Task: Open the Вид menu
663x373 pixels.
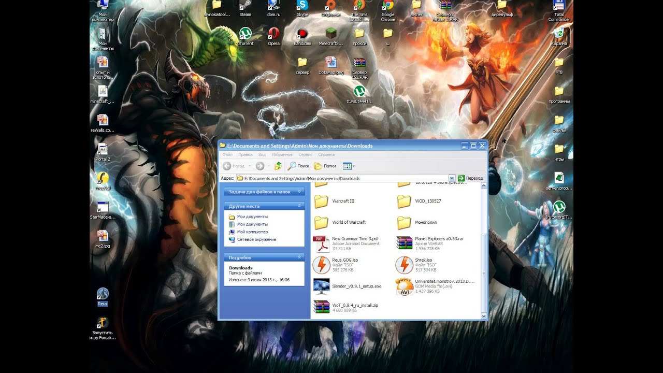Action: pos(262,154)
